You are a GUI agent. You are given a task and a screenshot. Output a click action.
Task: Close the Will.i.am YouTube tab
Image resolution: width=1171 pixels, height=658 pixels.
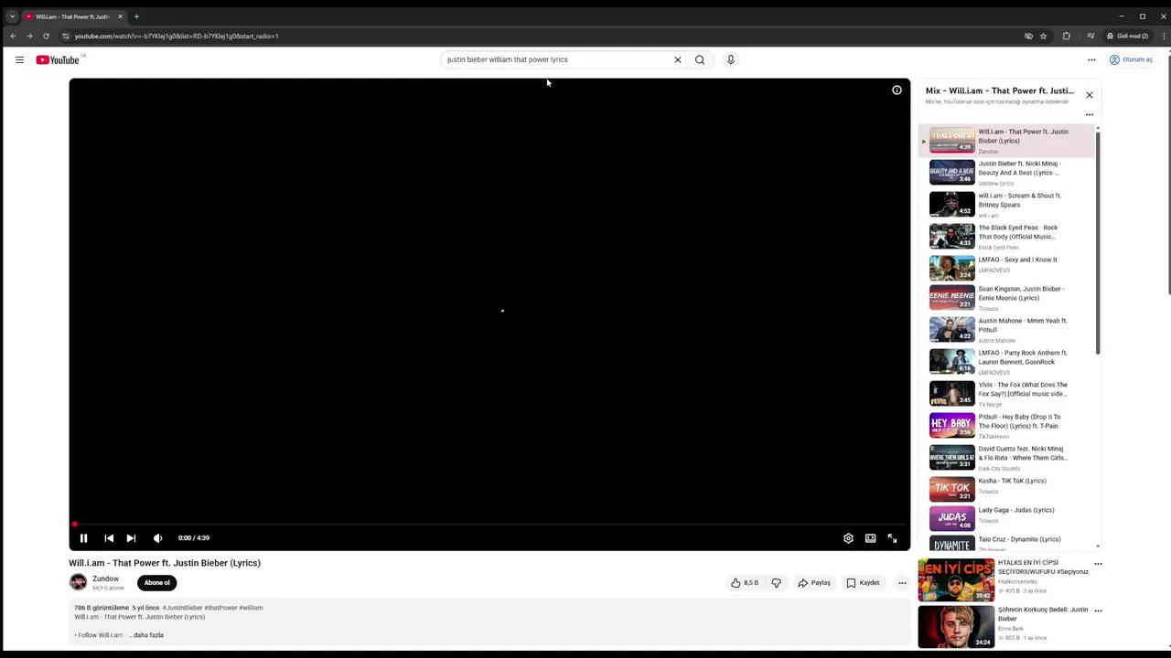[x=119, y=16]
